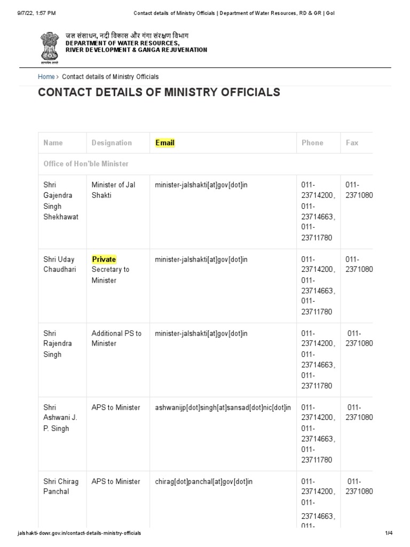Select the Fax column header

pyautogui.click(x=352, y=143)
